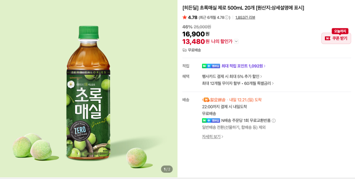
Task: Click the info icon beside the 6-month rating
Action: tap(227, 18)
